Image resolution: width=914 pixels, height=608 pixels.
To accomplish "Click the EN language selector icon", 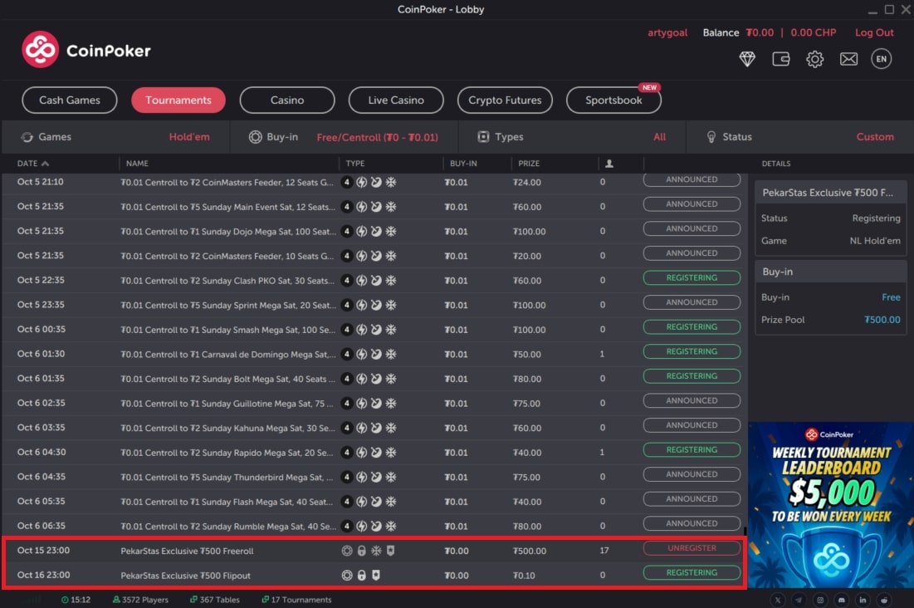I will pos(881,59).
